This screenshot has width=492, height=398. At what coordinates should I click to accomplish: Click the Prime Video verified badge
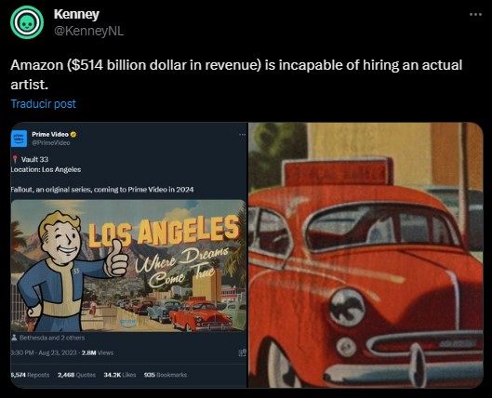(x=73, y=134)
